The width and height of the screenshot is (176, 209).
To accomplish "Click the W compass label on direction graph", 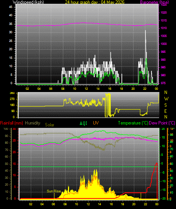I will click(x=166, y=99).
